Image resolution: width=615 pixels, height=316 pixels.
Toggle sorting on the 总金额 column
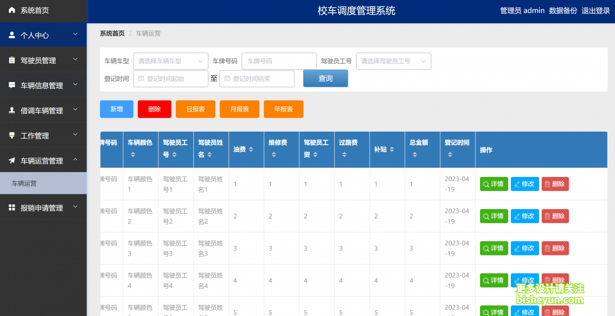coord(414,154)
